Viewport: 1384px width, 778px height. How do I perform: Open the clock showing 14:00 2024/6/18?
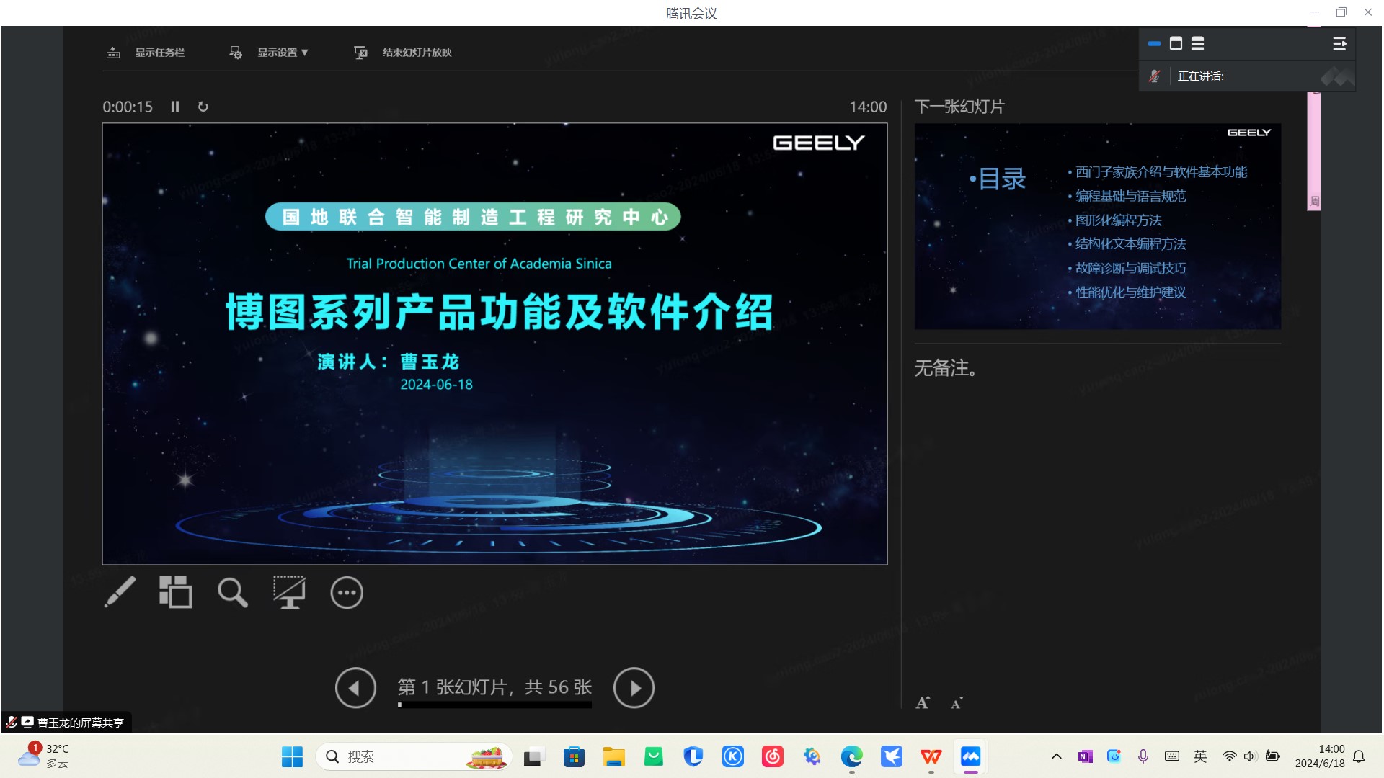click(1320, 756)
